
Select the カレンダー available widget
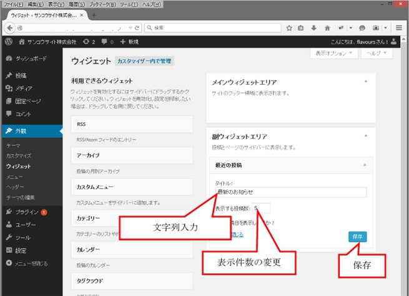(132, 250)
